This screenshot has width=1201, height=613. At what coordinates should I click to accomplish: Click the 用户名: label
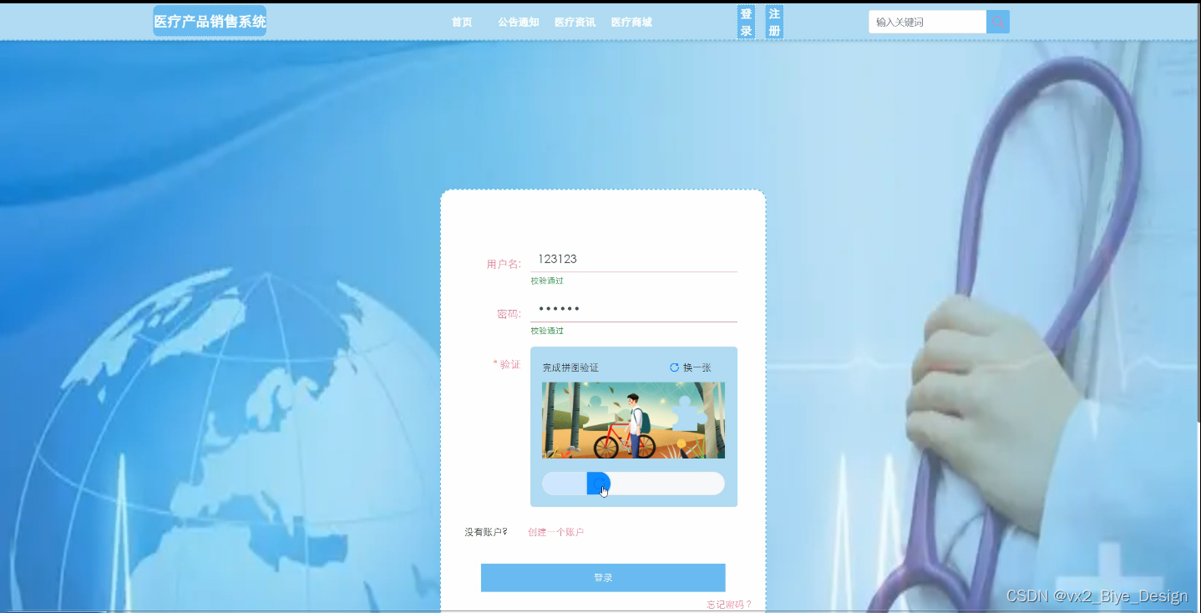504,264
